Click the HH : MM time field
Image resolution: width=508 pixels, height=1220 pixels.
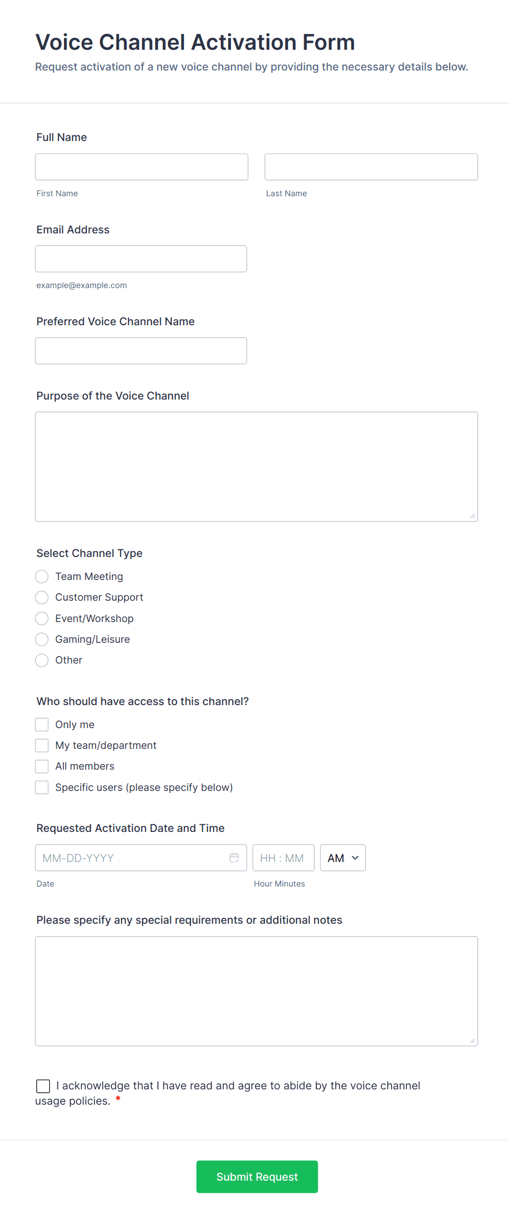283,858
